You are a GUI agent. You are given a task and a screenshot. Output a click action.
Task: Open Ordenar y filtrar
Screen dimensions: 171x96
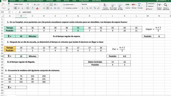[x=159, y=6]
